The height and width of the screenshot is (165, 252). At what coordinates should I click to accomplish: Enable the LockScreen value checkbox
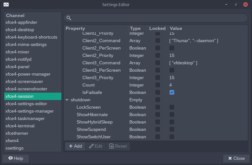pos(172,107)
